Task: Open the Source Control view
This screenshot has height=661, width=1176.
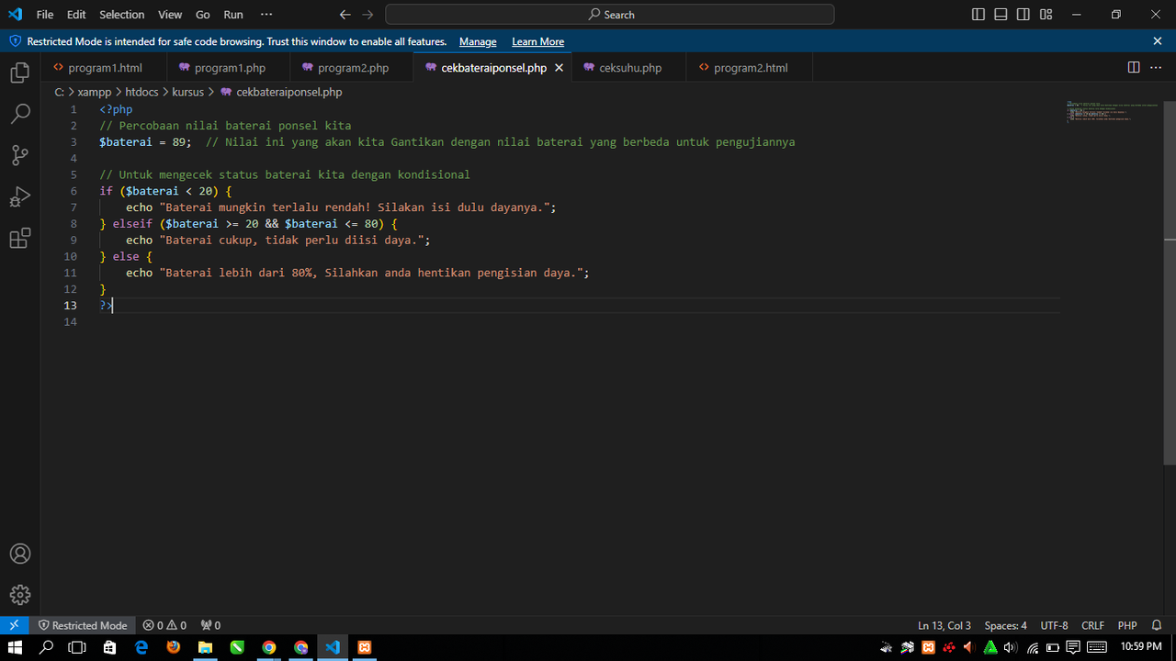Action: pos(19,155)
